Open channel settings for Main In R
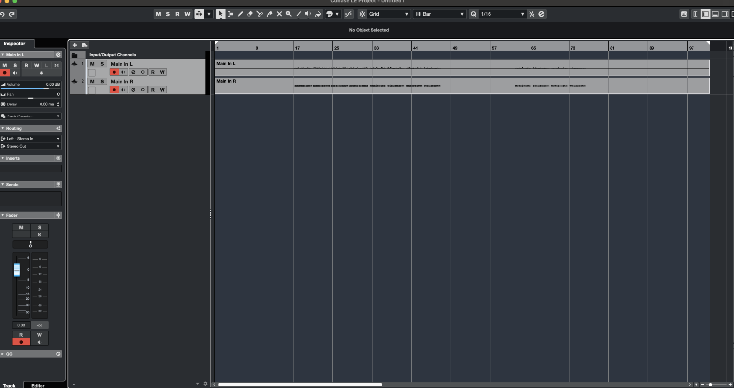The height and width of the screenshot is (388, 734). [x=133, y=90]
